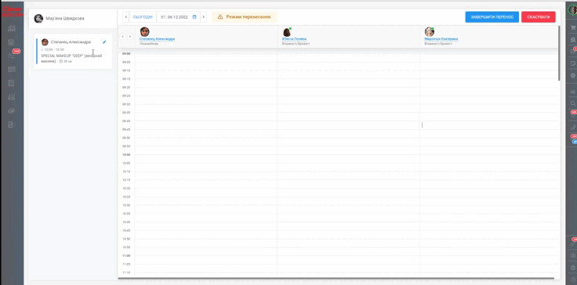Viewport: 577px width, 285px height.
Task: Click the 09:00 time label row
Action: point(126,54)
